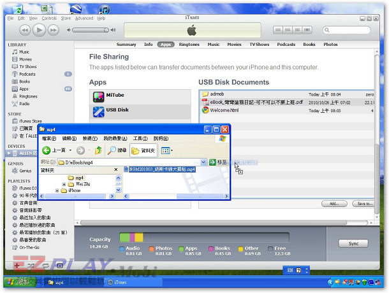Open the Controls menu
The image size is (389, 293).
click(49, 18)
